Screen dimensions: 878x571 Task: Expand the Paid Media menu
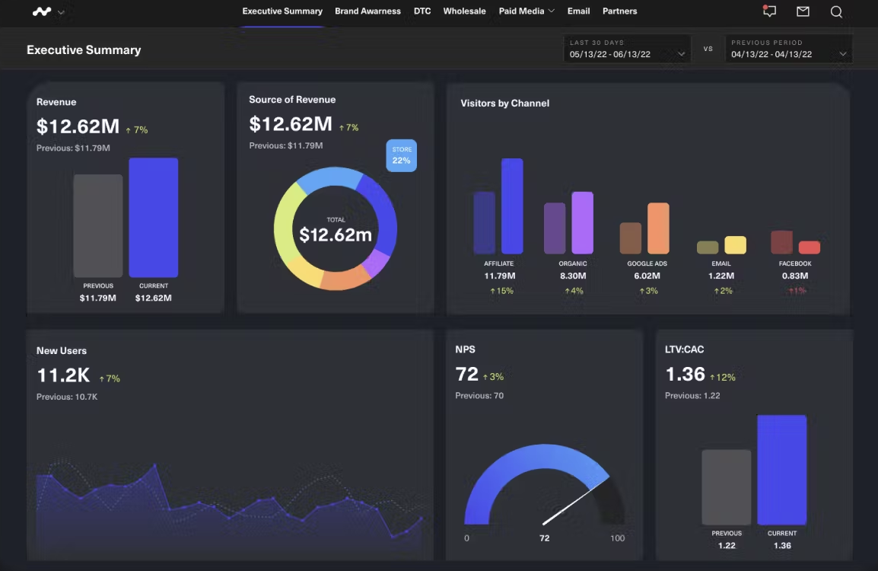point(526,11)
